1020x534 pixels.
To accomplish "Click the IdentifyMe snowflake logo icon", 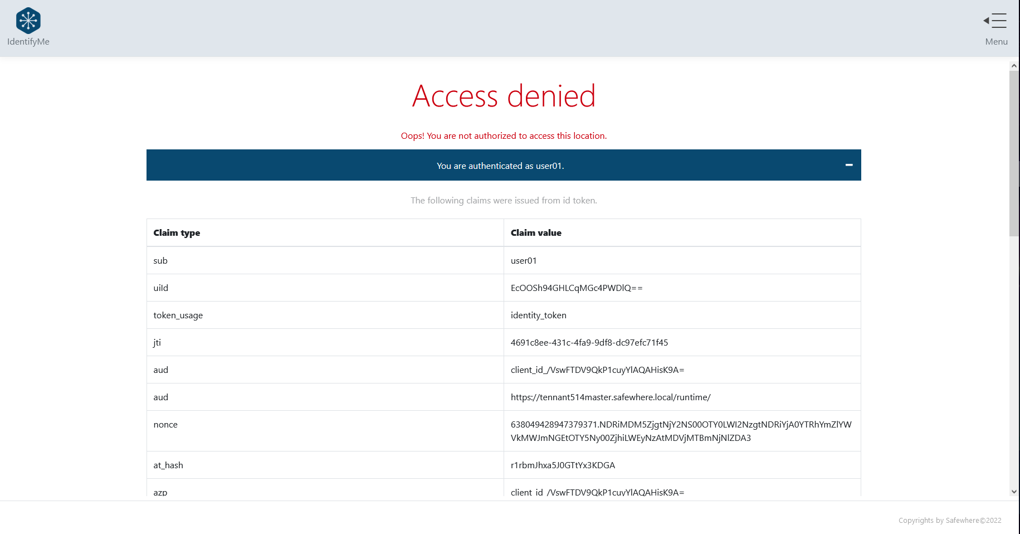I will point(28,21).
